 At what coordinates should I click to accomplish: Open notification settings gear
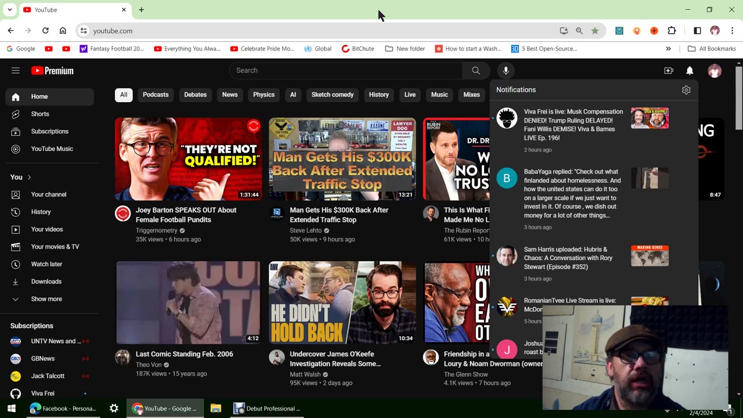[686, 90]
